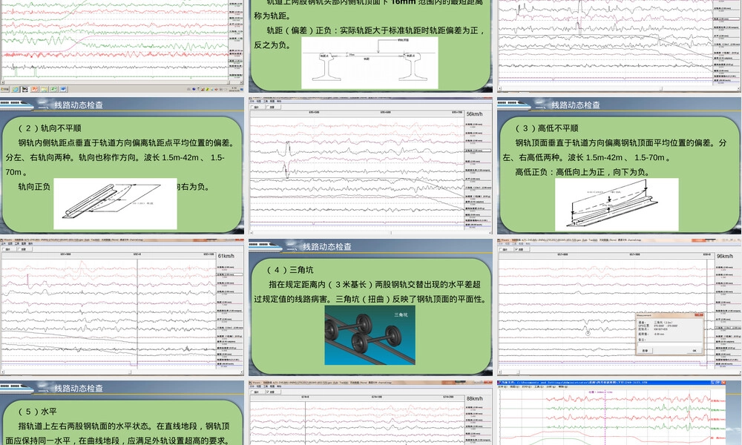Click left scroll arrow of 56km/h chart
The image size is (742, 445).
[x=252, y=233]
